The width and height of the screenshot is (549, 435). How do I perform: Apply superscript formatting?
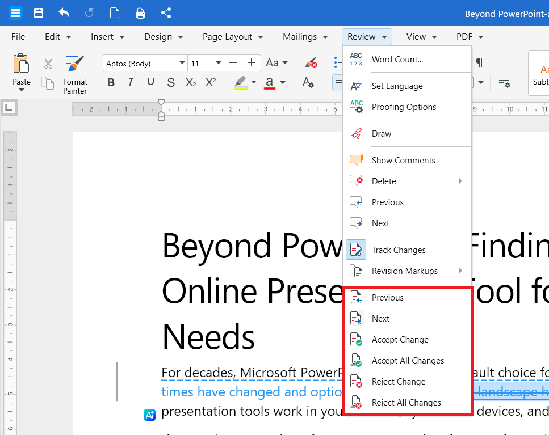(211, 83)
